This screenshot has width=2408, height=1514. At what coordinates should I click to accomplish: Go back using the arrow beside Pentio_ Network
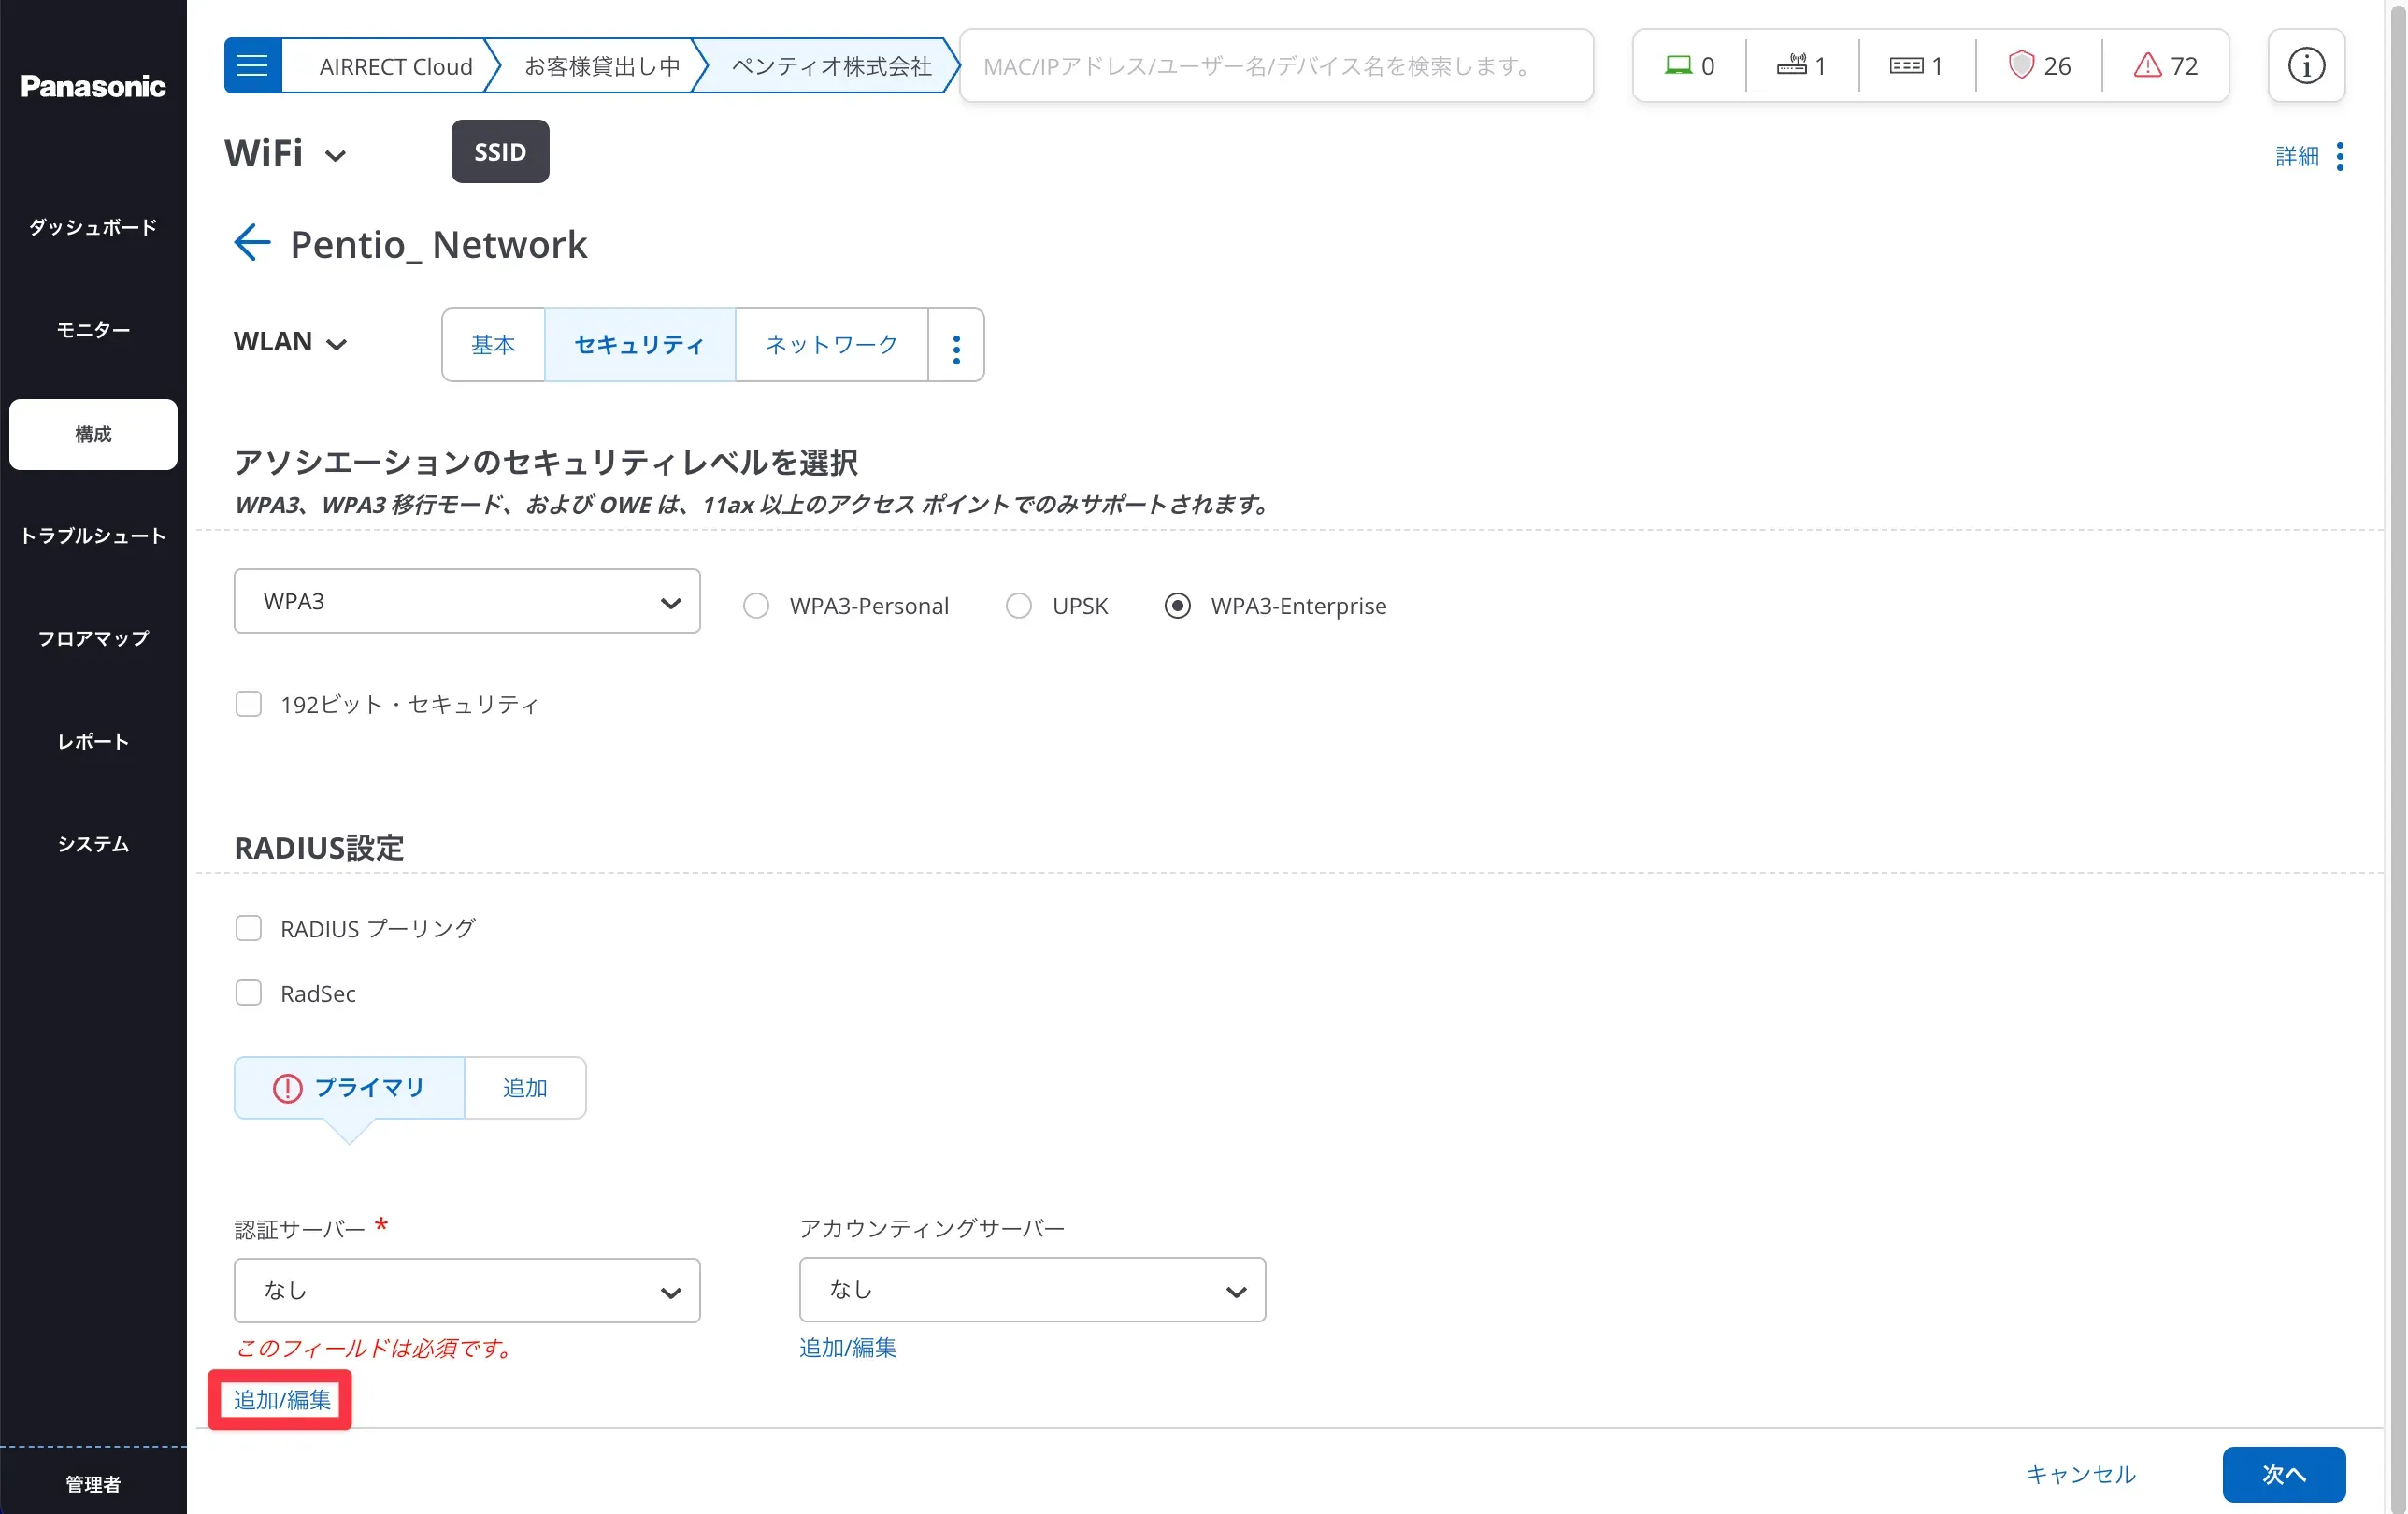[x=251, y=242]
